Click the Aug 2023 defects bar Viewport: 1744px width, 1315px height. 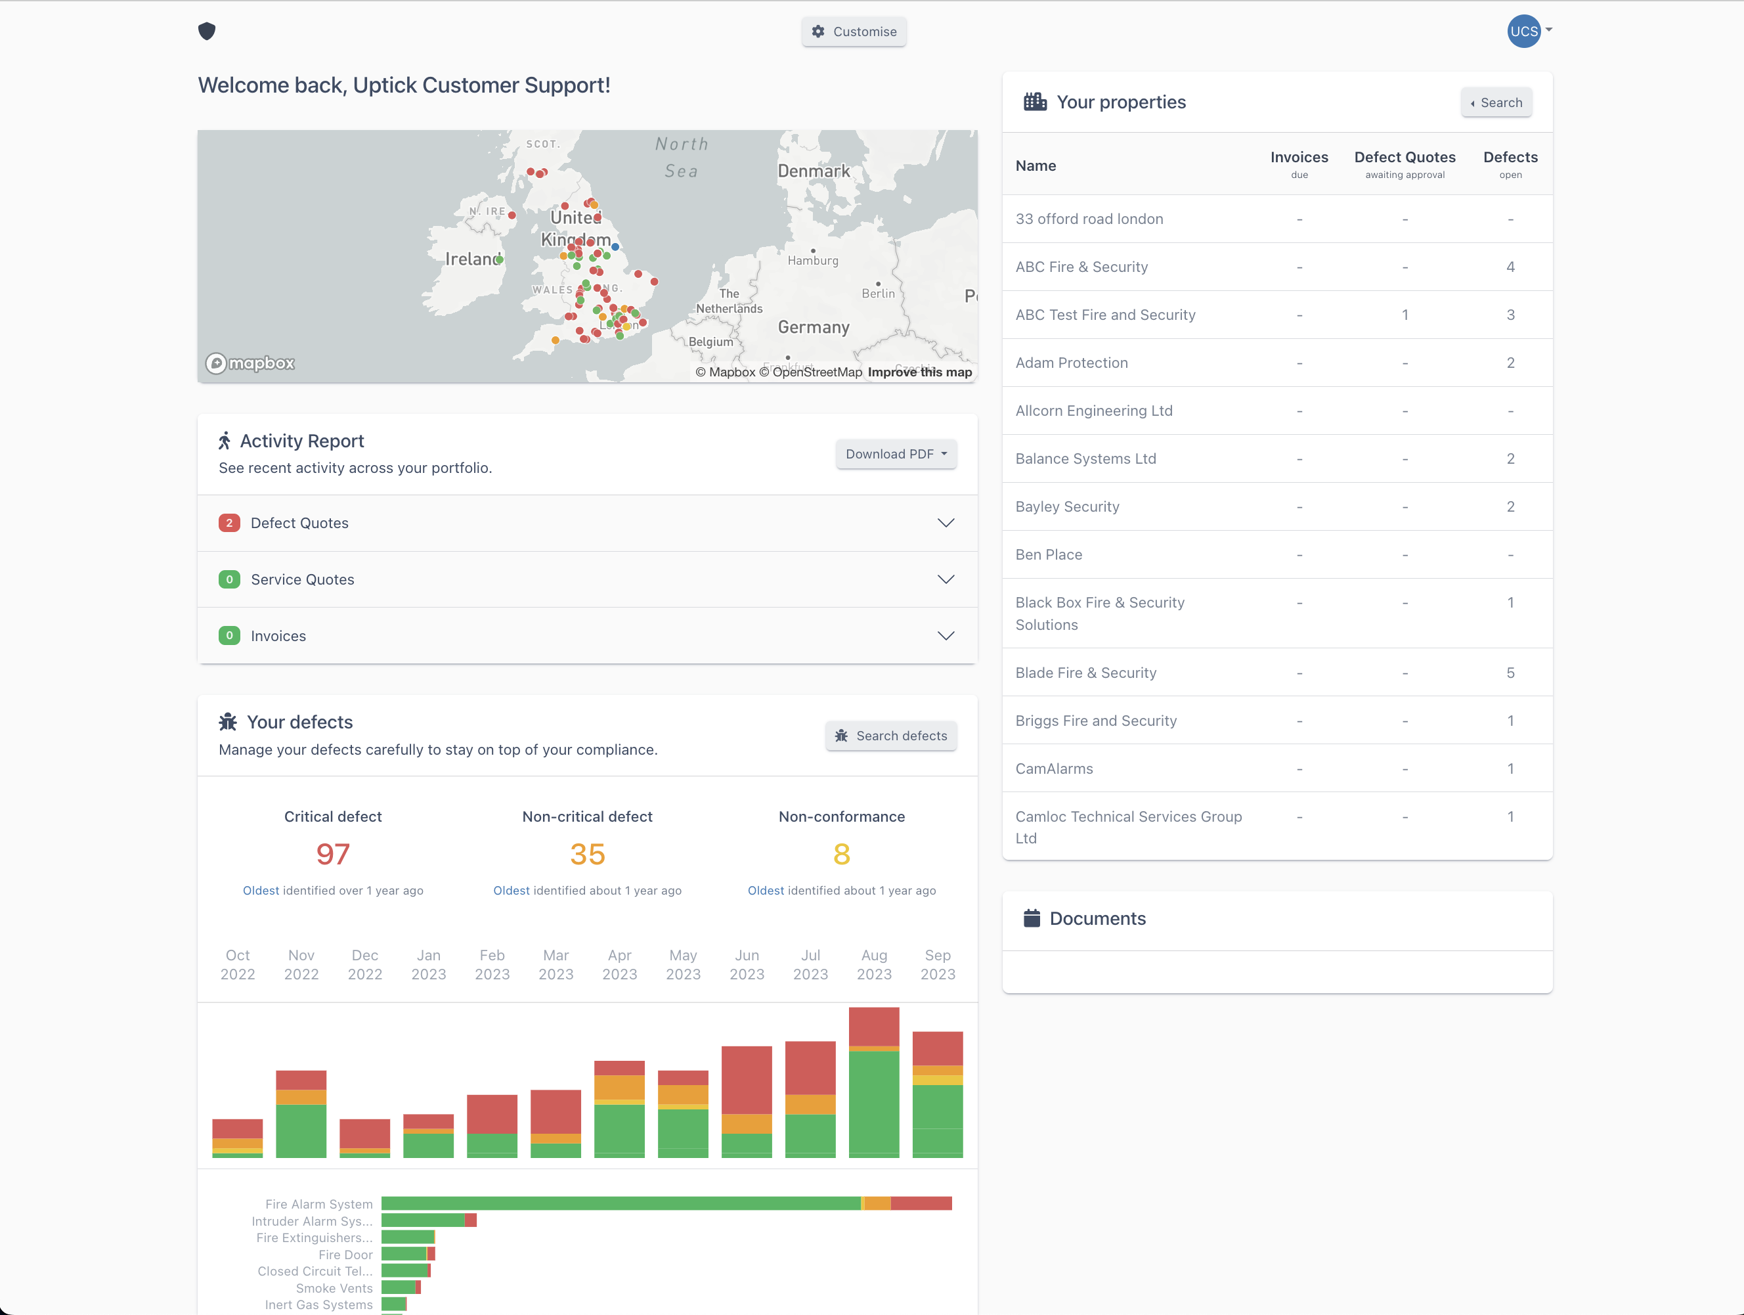[873, 1082]
